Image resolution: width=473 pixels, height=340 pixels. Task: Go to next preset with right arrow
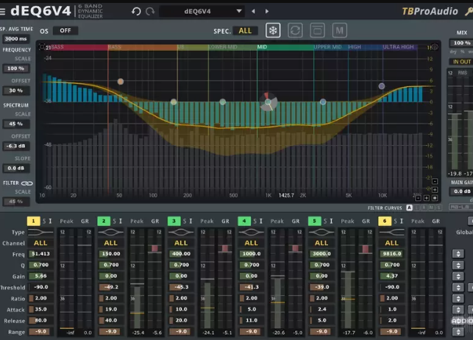pos(267,11)
